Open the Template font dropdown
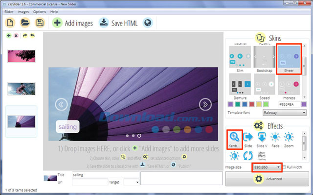 pos(285,113)
